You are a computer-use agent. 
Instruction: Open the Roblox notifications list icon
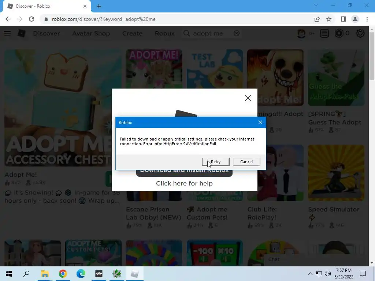point(324,33)
